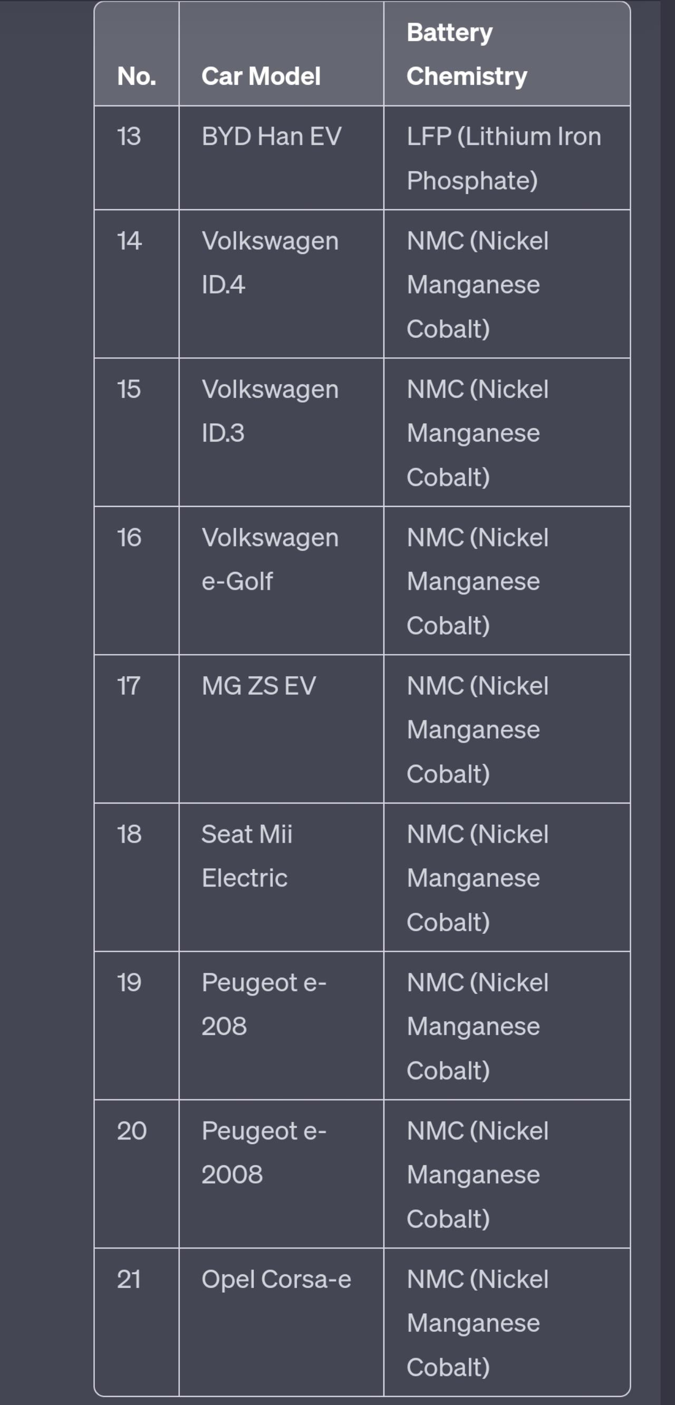Click the Peugeot e-2008 cell
Screen dimensions: 675x1405
281,1174
